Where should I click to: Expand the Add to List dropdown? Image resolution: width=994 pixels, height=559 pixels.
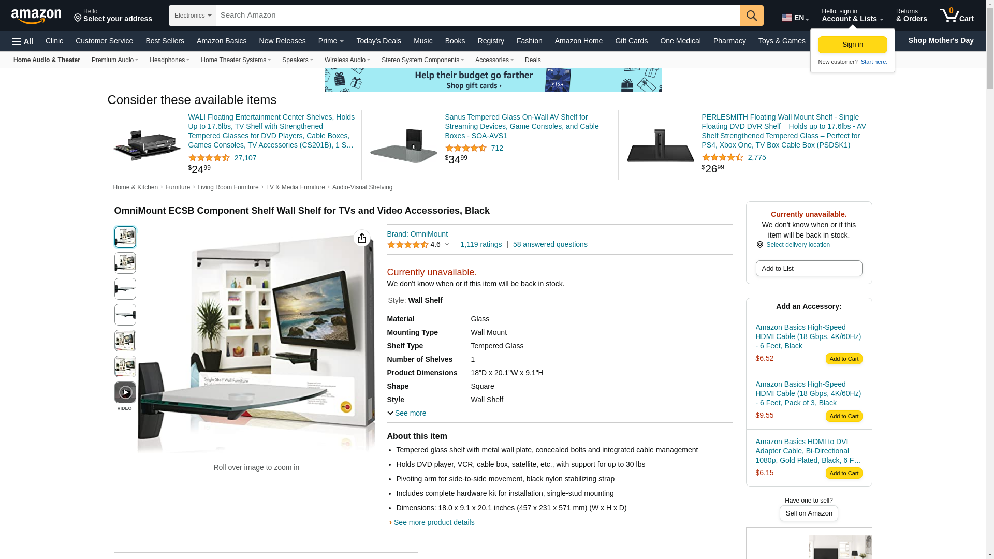click(809, 269)
